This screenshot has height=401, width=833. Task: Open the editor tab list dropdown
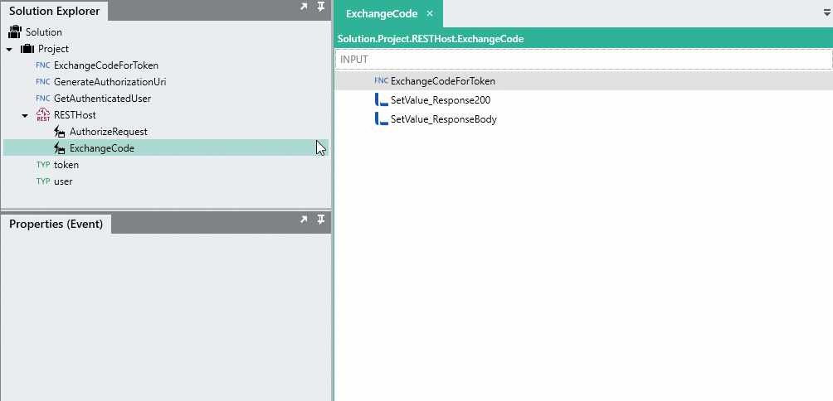(x=826, y=13)
